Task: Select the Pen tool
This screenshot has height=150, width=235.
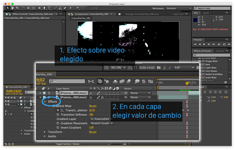Action: (44, 8)
